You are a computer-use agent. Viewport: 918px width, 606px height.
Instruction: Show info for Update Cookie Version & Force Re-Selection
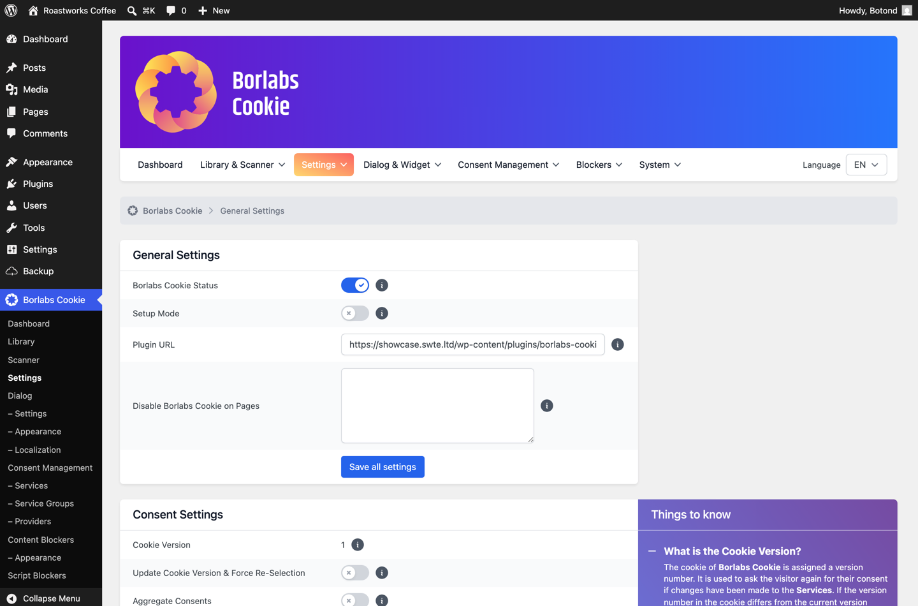(x=382, y=573)
